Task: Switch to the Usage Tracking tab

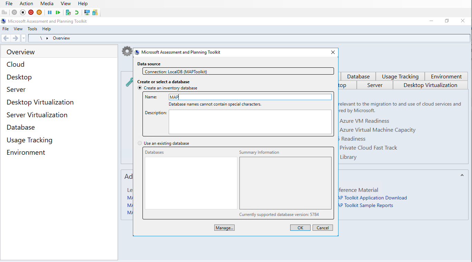Action: pyautogui.click(x=400, y=76)
